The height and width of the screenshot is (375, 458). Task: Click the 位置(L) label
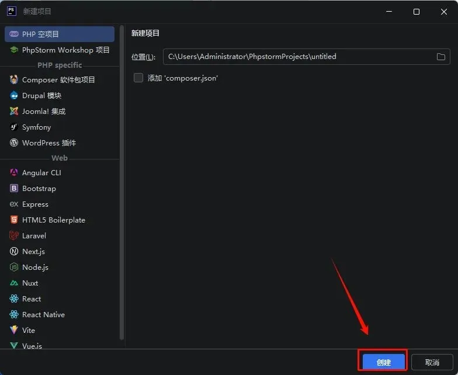click(x=143, y=57)
